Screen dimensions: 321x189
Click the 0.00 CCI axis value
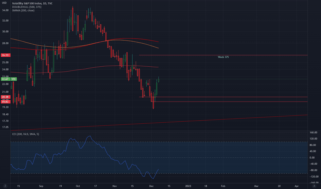pyautogui.click(x=312, y=158)
